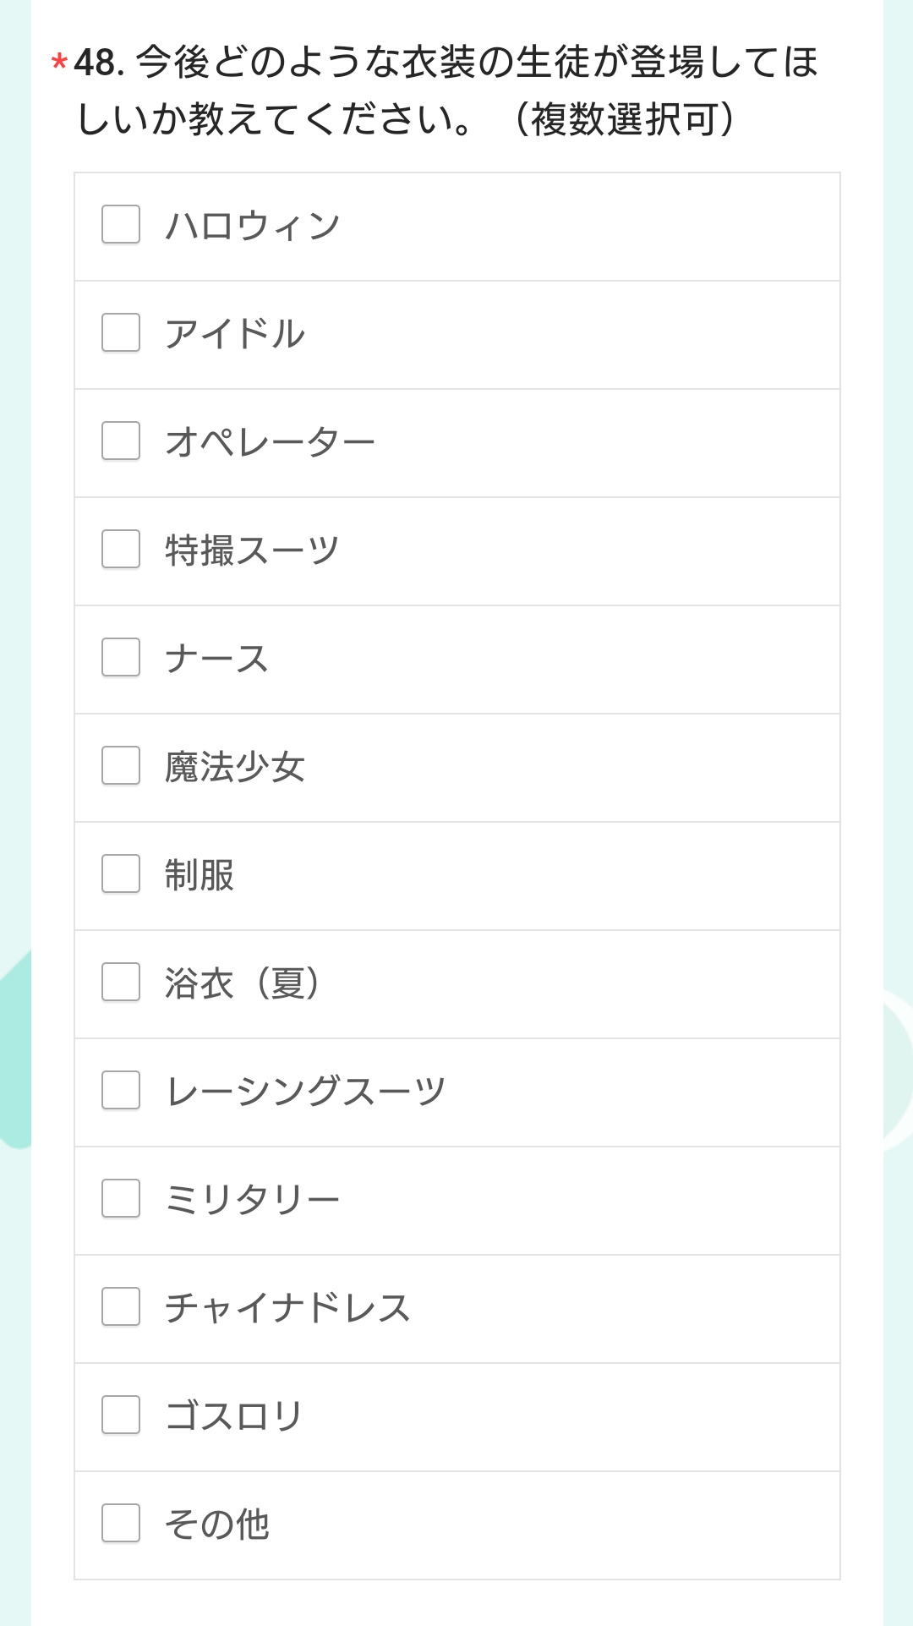
Task: Click the 魔法少女 option label
Action: (234, 767)
